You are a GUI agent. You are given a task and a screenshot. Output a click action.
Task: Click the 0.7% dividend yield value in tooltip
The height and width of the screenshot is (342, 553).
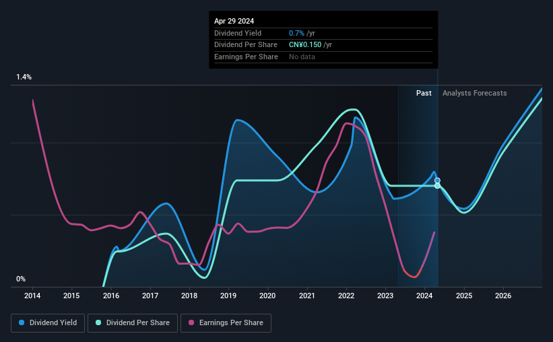296,33
